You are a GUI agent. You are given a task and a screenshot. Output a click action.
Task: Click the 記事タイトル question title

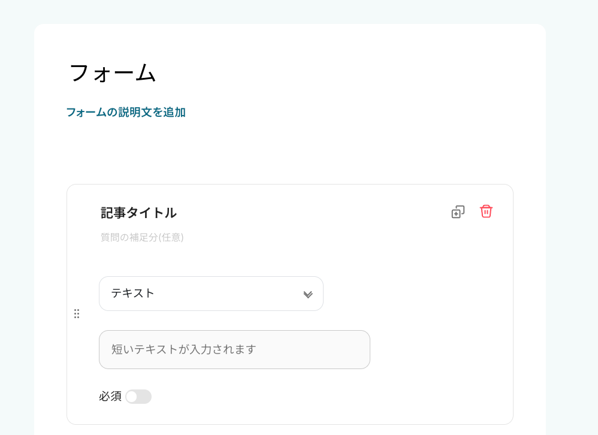pyautogui.click(x=138, y=213)
